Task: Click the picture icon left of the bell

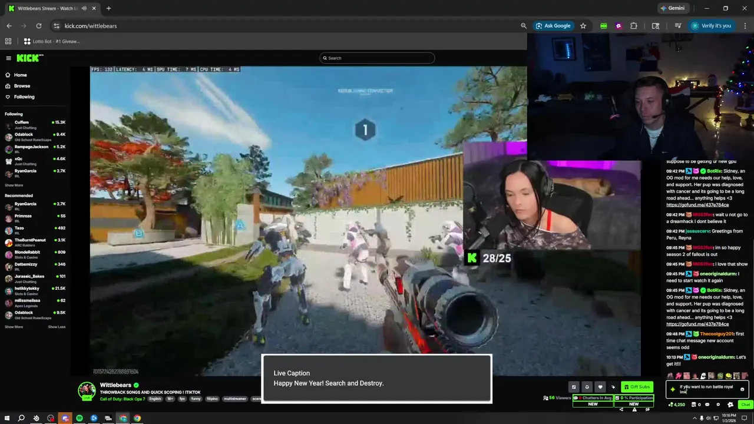Action: click(574, 387)
